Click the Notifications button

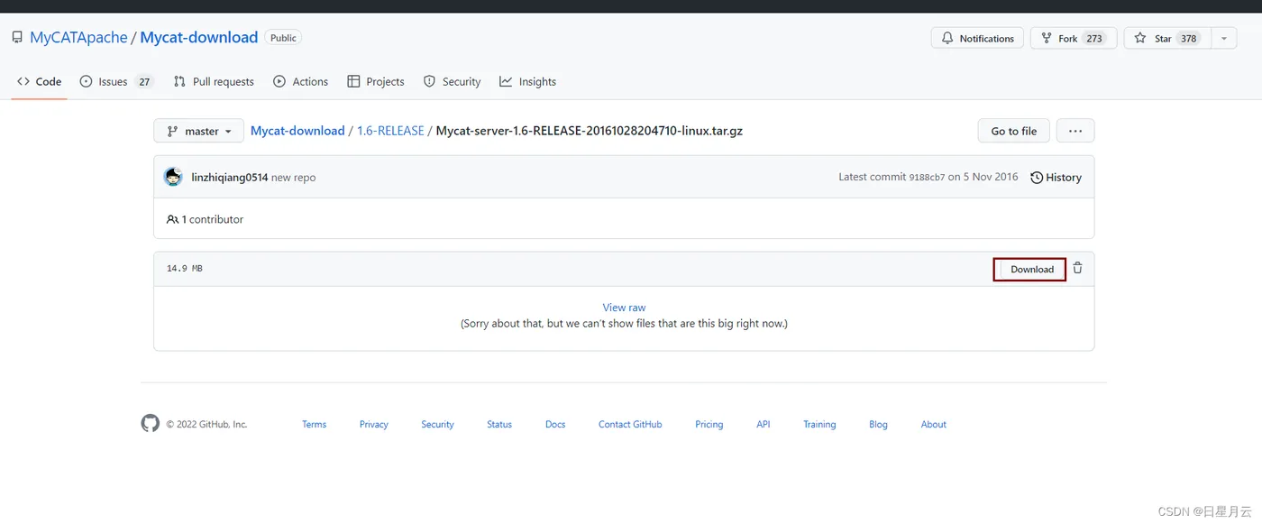coord(977,38)
